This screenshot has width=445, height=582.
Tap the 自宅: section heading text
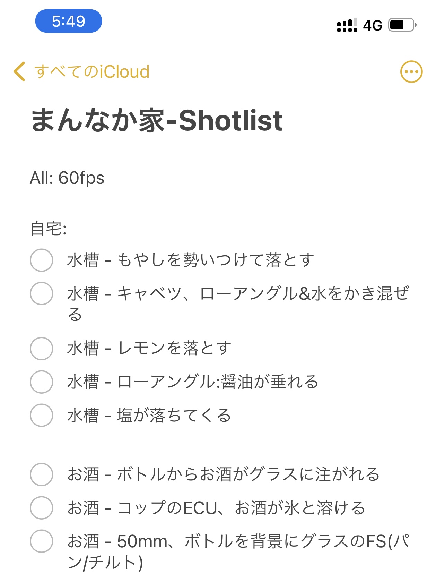tap(49, 229)
